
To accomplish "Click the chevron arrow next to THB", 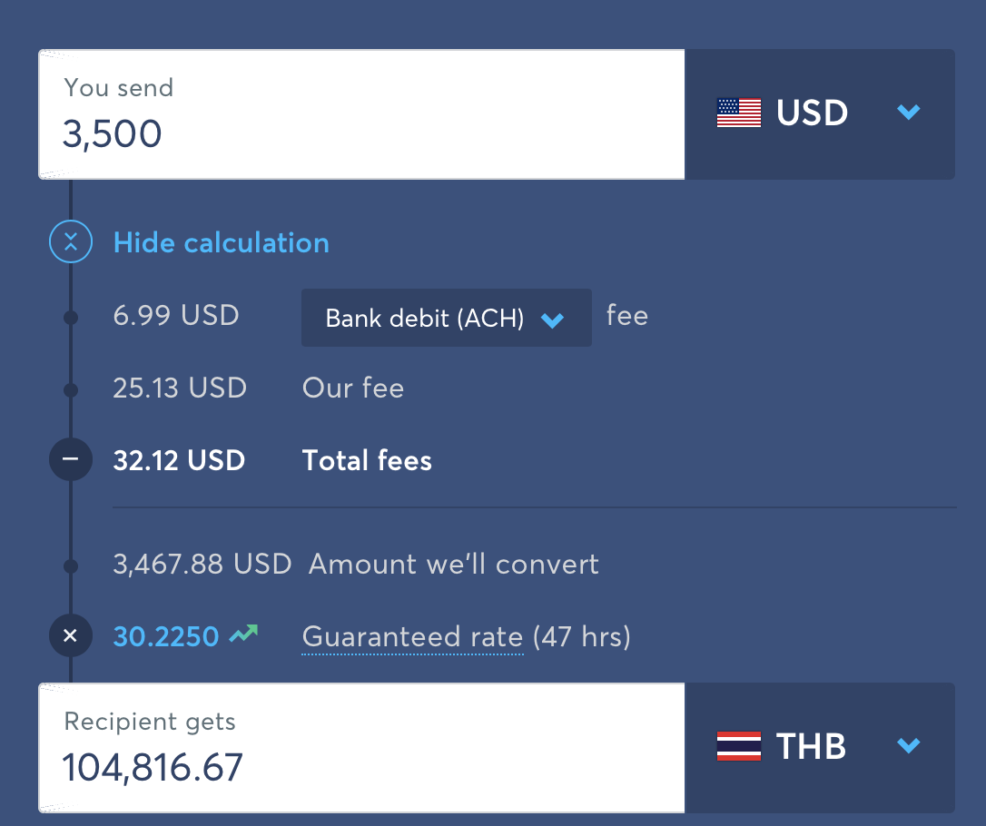I will click(x=909, y=745).
